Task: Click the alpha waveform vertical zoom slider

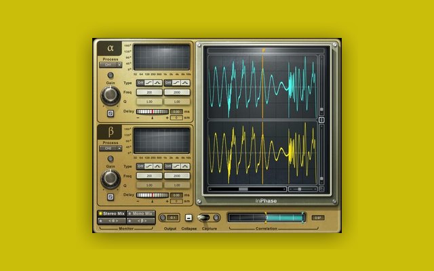Action: click(321, 84)
